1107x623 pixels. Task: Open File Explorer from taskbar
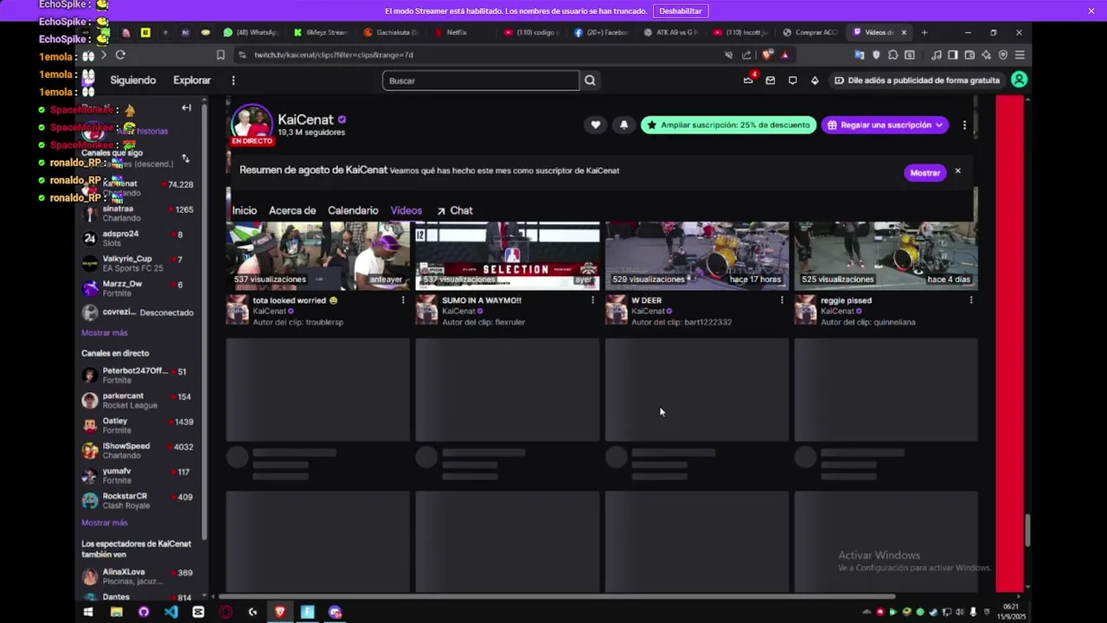pos(116,612)
